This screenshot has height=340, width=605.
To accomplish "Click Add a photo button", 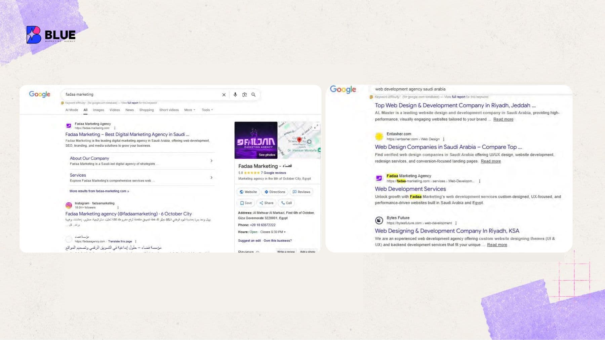I will point(308,251).
